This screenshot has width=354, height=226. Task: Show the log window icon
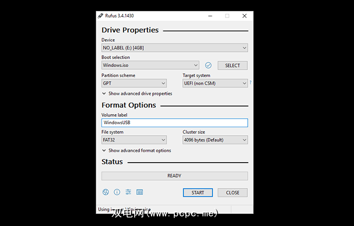coord(139,192)
